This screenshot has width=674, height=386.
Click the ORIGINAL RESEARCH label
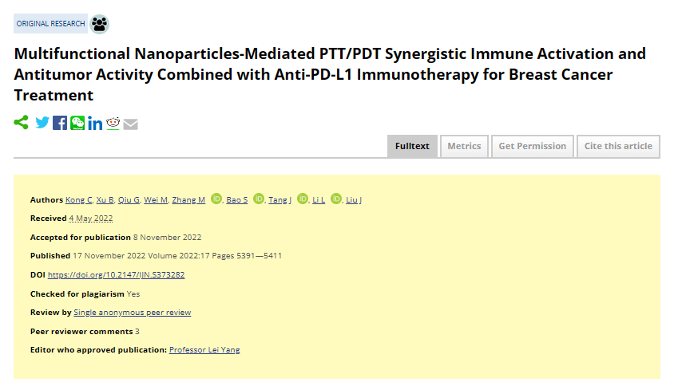(x=51, y=24)
